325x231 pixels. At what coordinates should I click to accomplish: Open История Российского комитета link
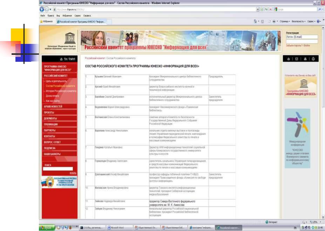pyautogui.click(x=61, y=91)
